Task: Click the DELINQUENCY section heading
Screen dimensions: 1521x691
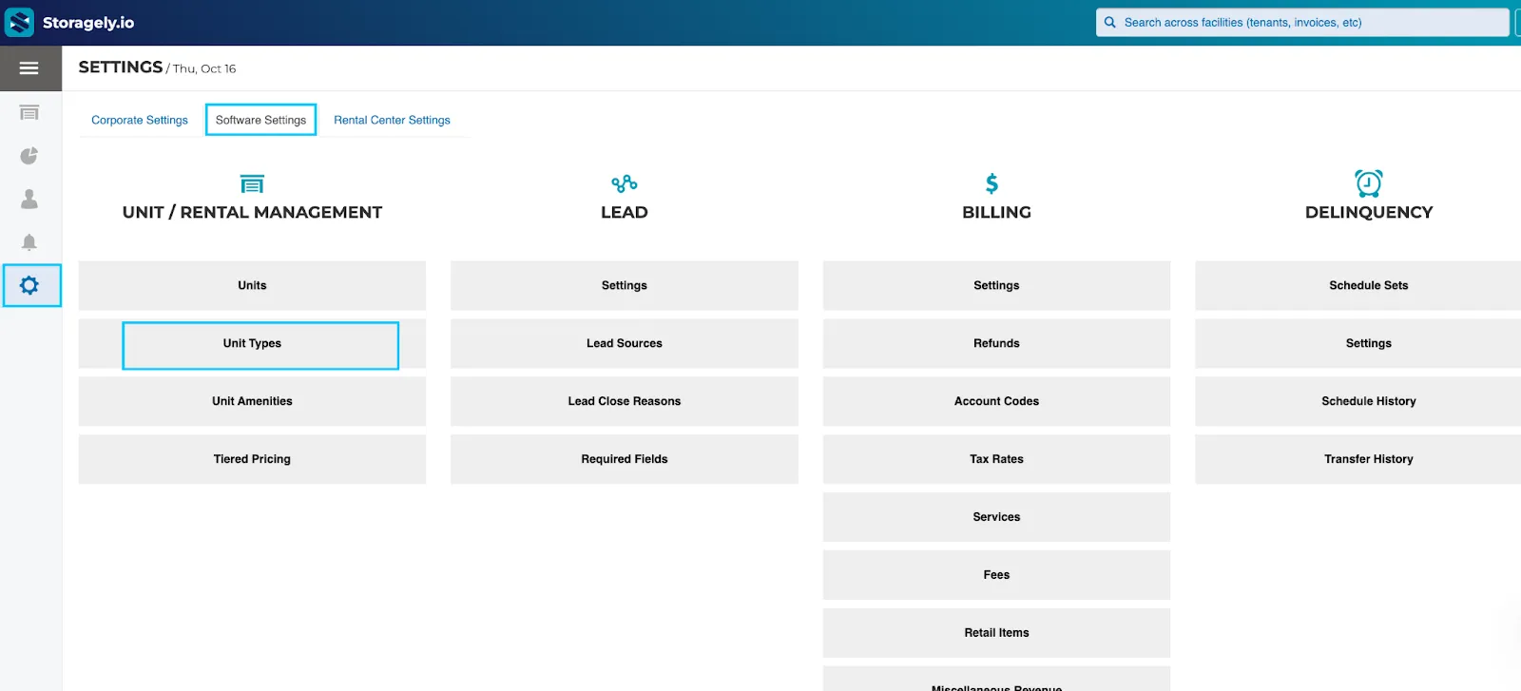Action: tap(1369, 212)
